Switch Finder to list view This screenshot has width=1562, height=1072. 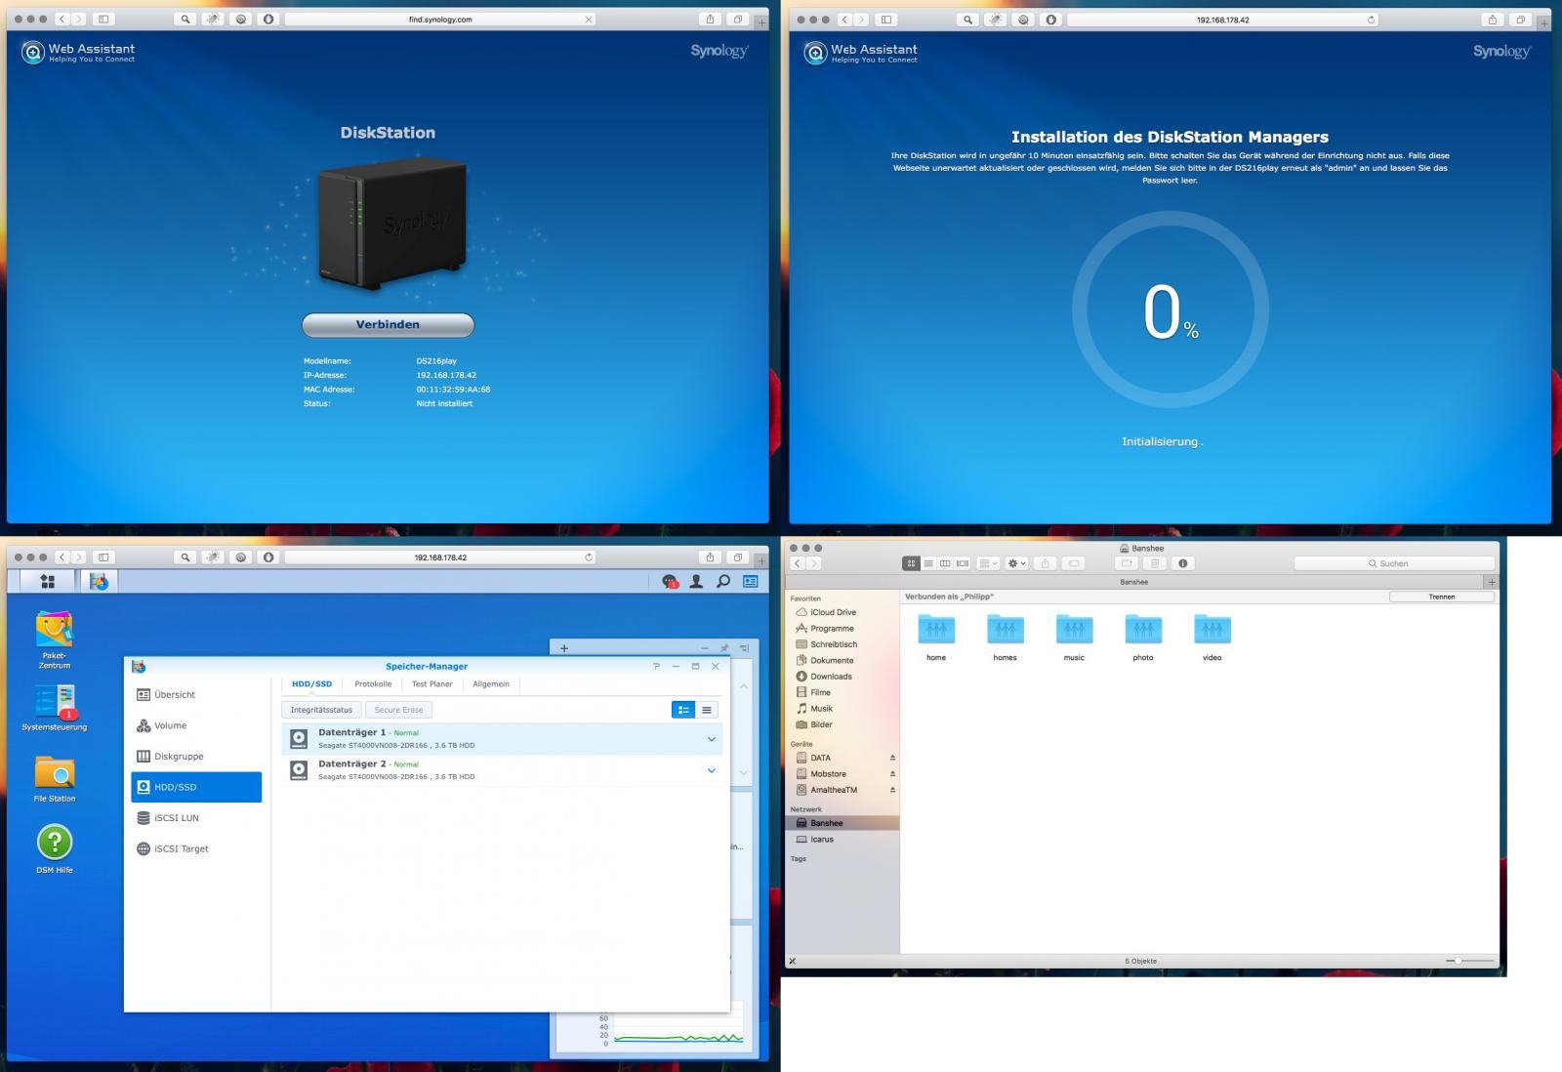click(x=928, y=563)
